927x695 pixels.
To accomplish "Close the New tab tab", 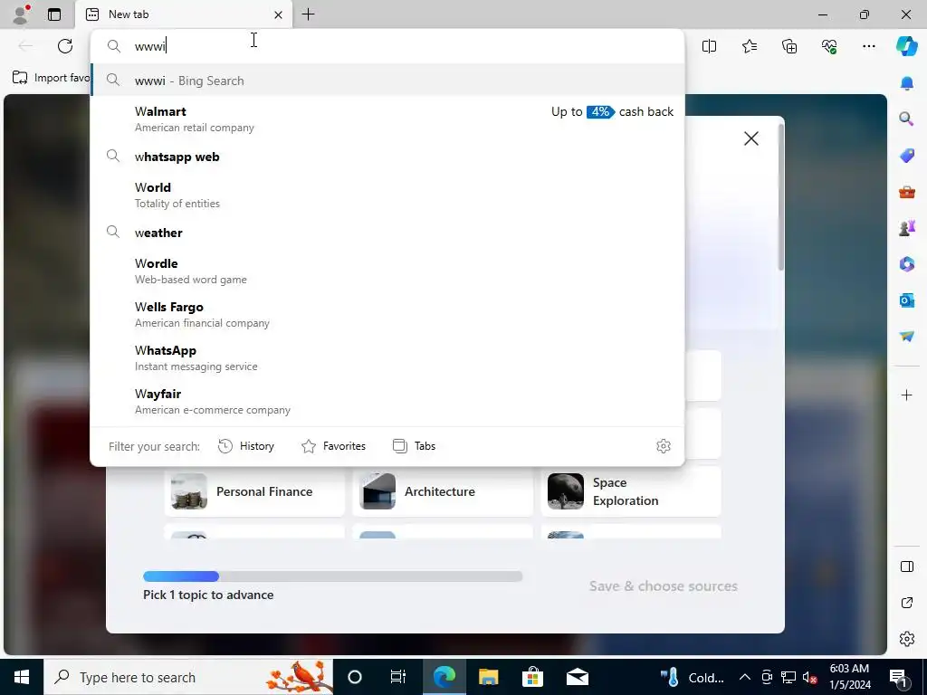I will (x=278, y=14).
